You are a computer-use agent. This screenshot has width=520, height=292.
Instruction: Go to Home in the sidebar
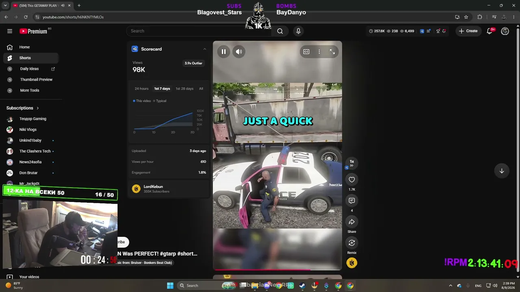point(31,47)
